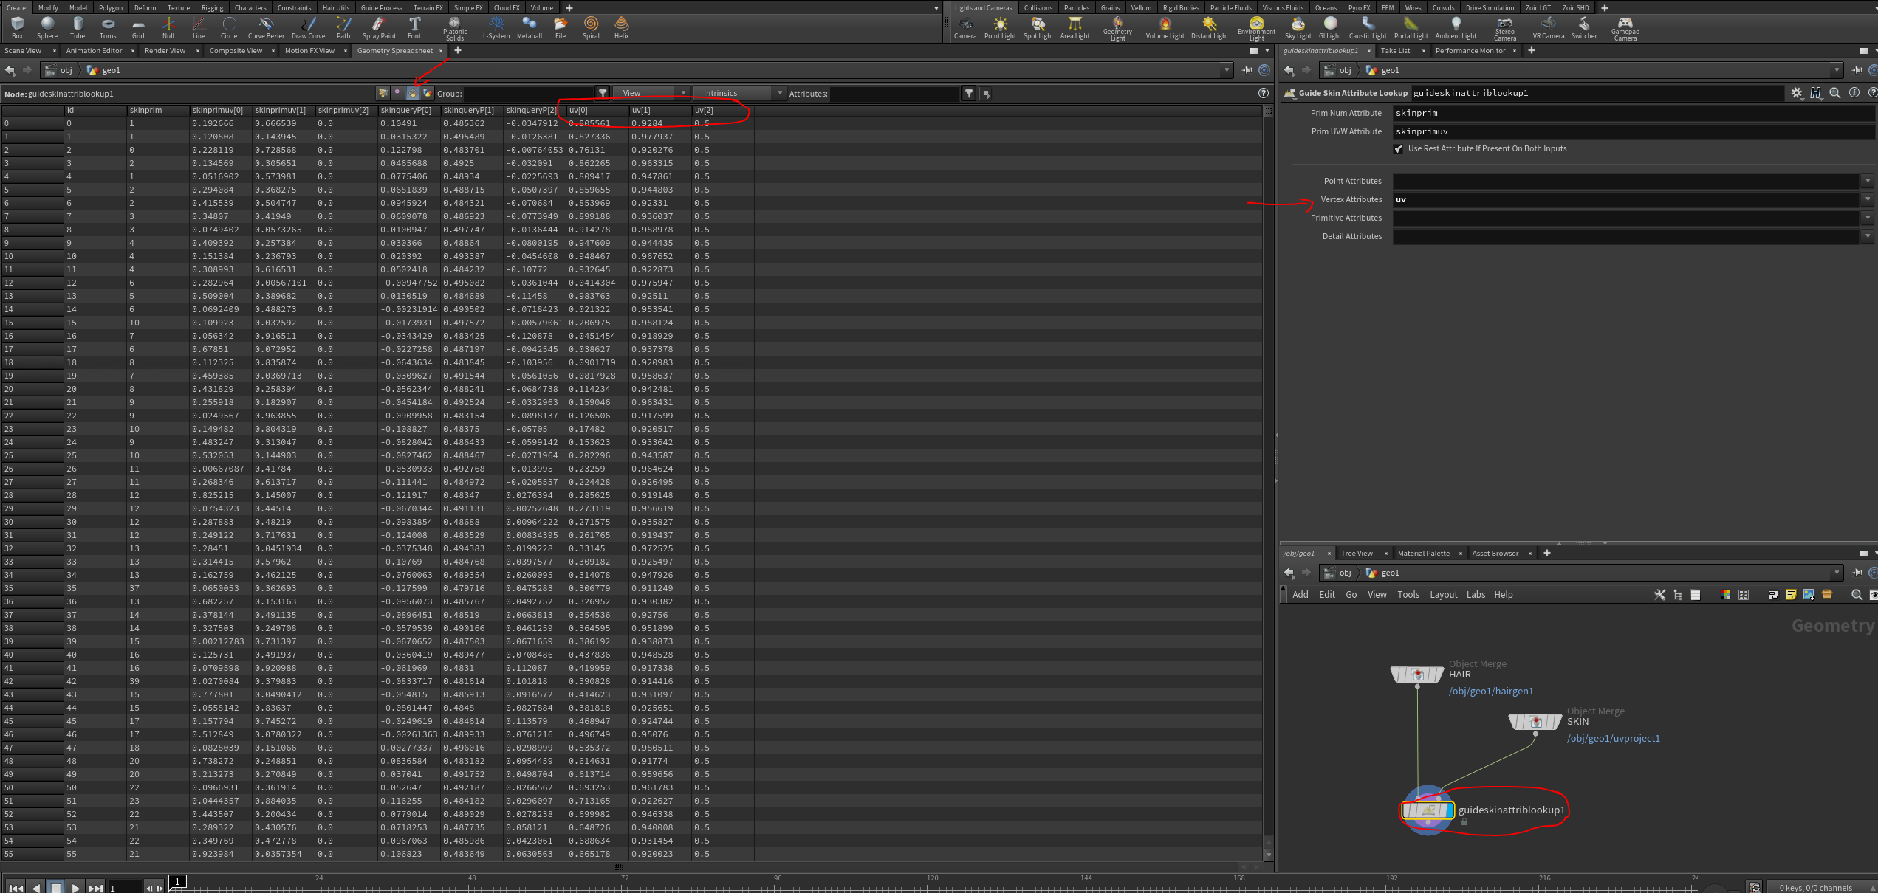This screenshot has height=893, width=1878.
Task: Toggle Points attribute class in spreadsheet
Action: click(x=383, y=93)
